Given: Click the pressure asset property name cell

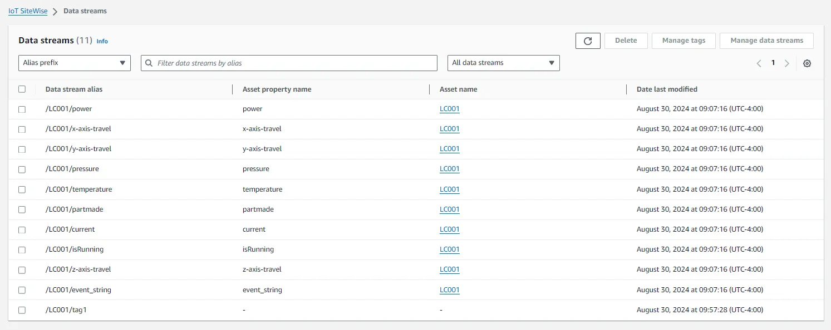Looking at the screenshot, I should pos(256,169).
